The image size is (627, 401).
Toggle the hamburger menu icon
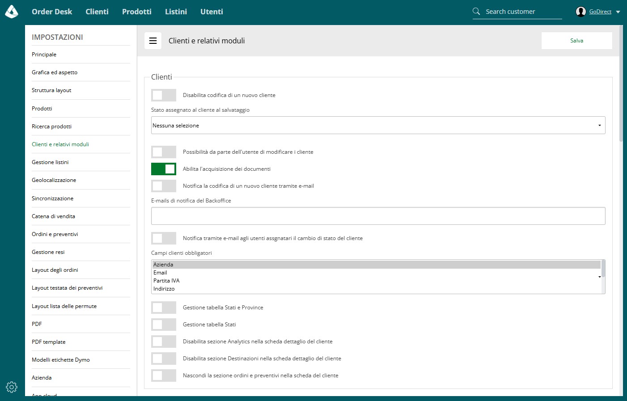tap(153, 41)
